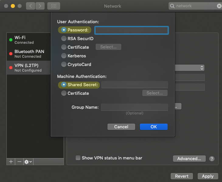Select Wi-Fi service in sidebar
The image size is (222, 182).
[x=29, y=40]
